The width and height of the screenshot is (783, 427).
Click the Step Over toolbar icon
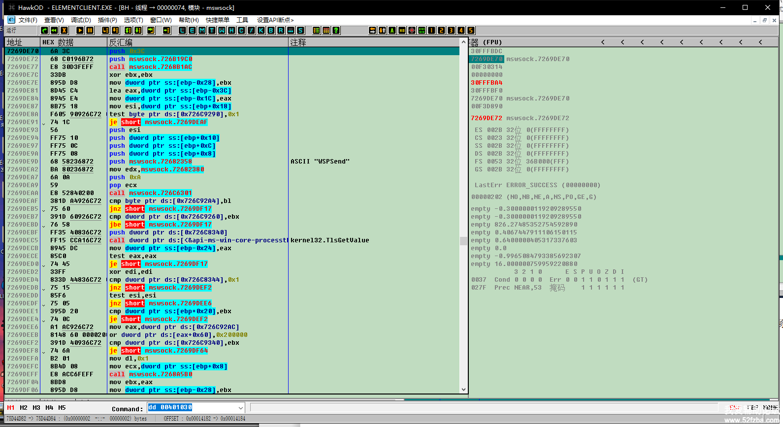(x=115, y=31)
